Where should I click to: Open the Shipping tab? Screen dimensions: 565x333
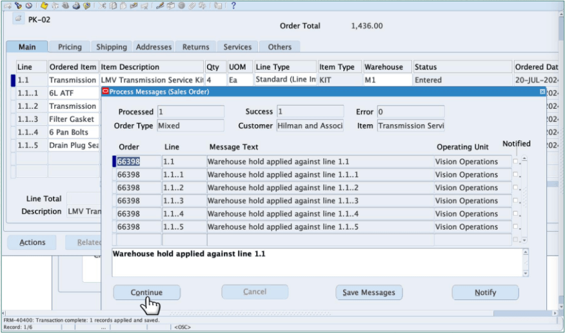[x=112, y=47]
